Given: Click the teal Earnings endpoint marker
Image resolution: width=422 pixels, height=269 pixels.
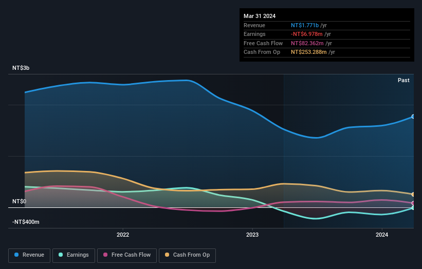Looking at the screenshot, I should point(413,208).
